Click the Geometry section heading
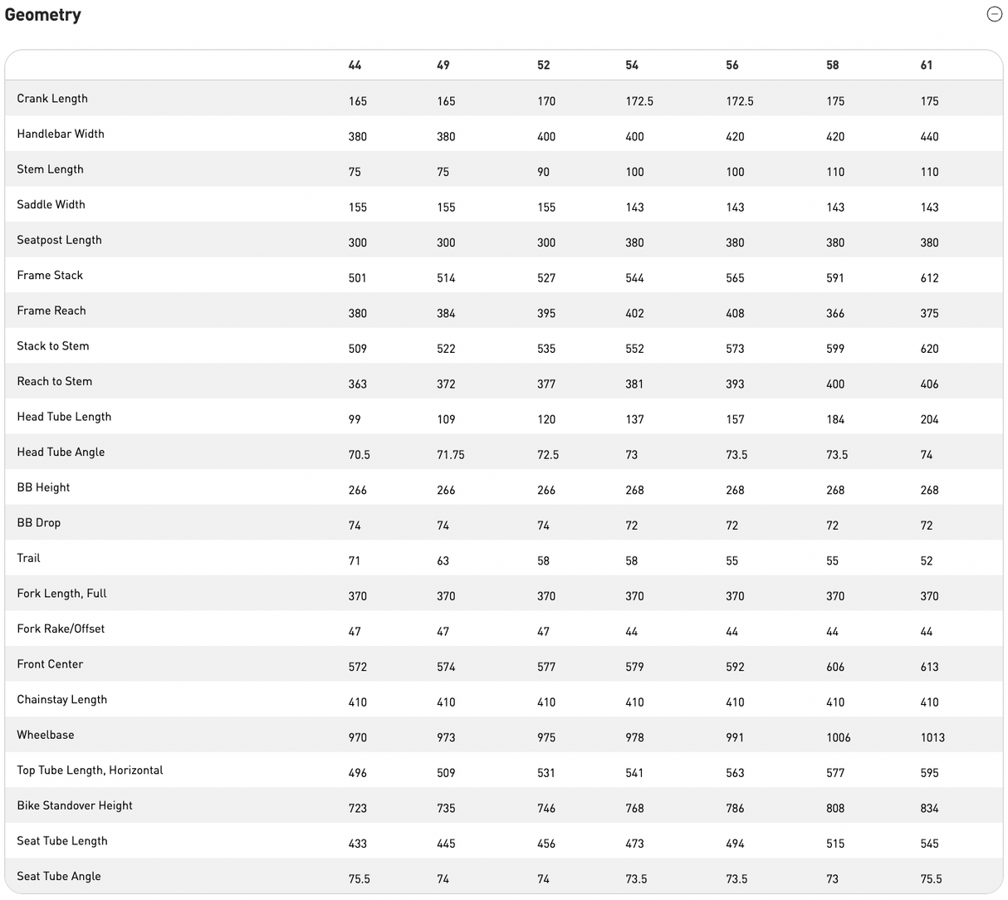Viewport: 1008px width, 900px height. pyautogui.click(x=43, y=15)
